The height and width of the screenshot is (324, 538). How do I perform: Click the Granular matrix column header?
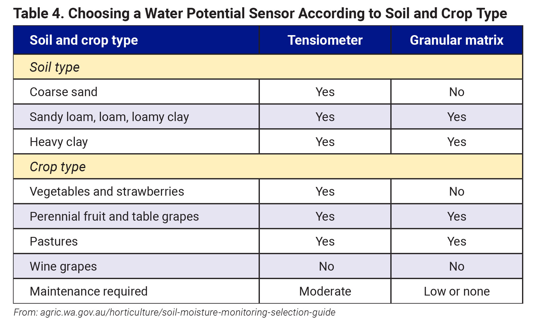point(457,40)
